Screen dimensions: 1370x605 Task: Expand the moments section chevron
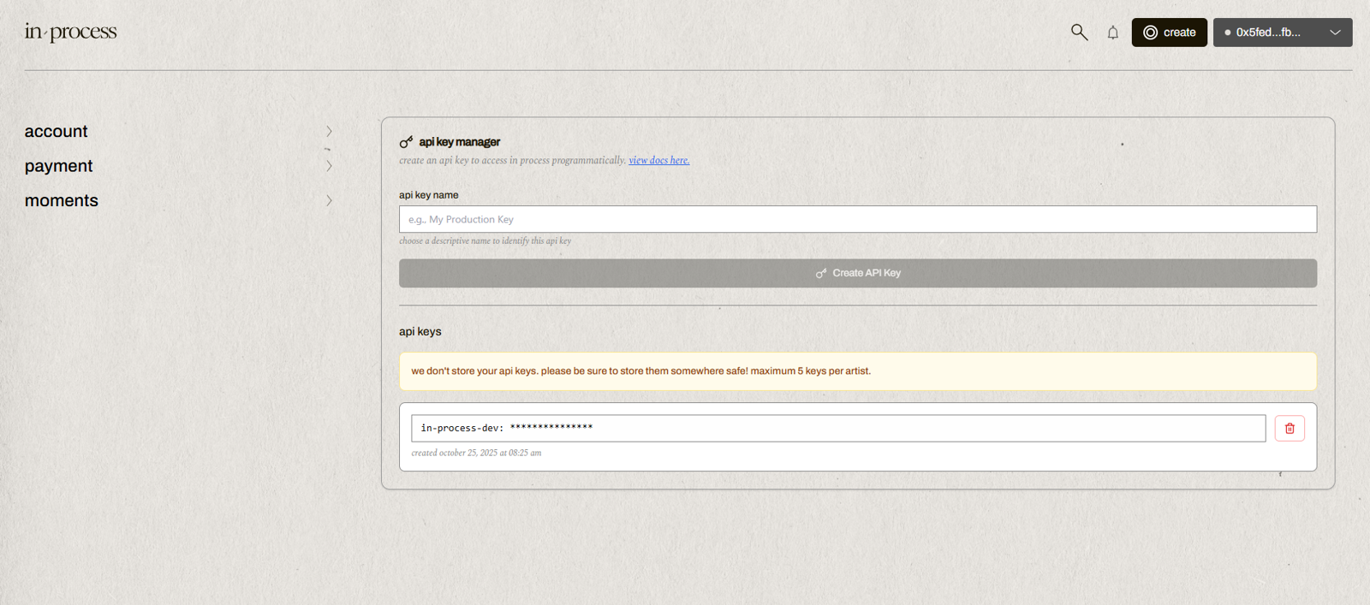coord(329,200)
